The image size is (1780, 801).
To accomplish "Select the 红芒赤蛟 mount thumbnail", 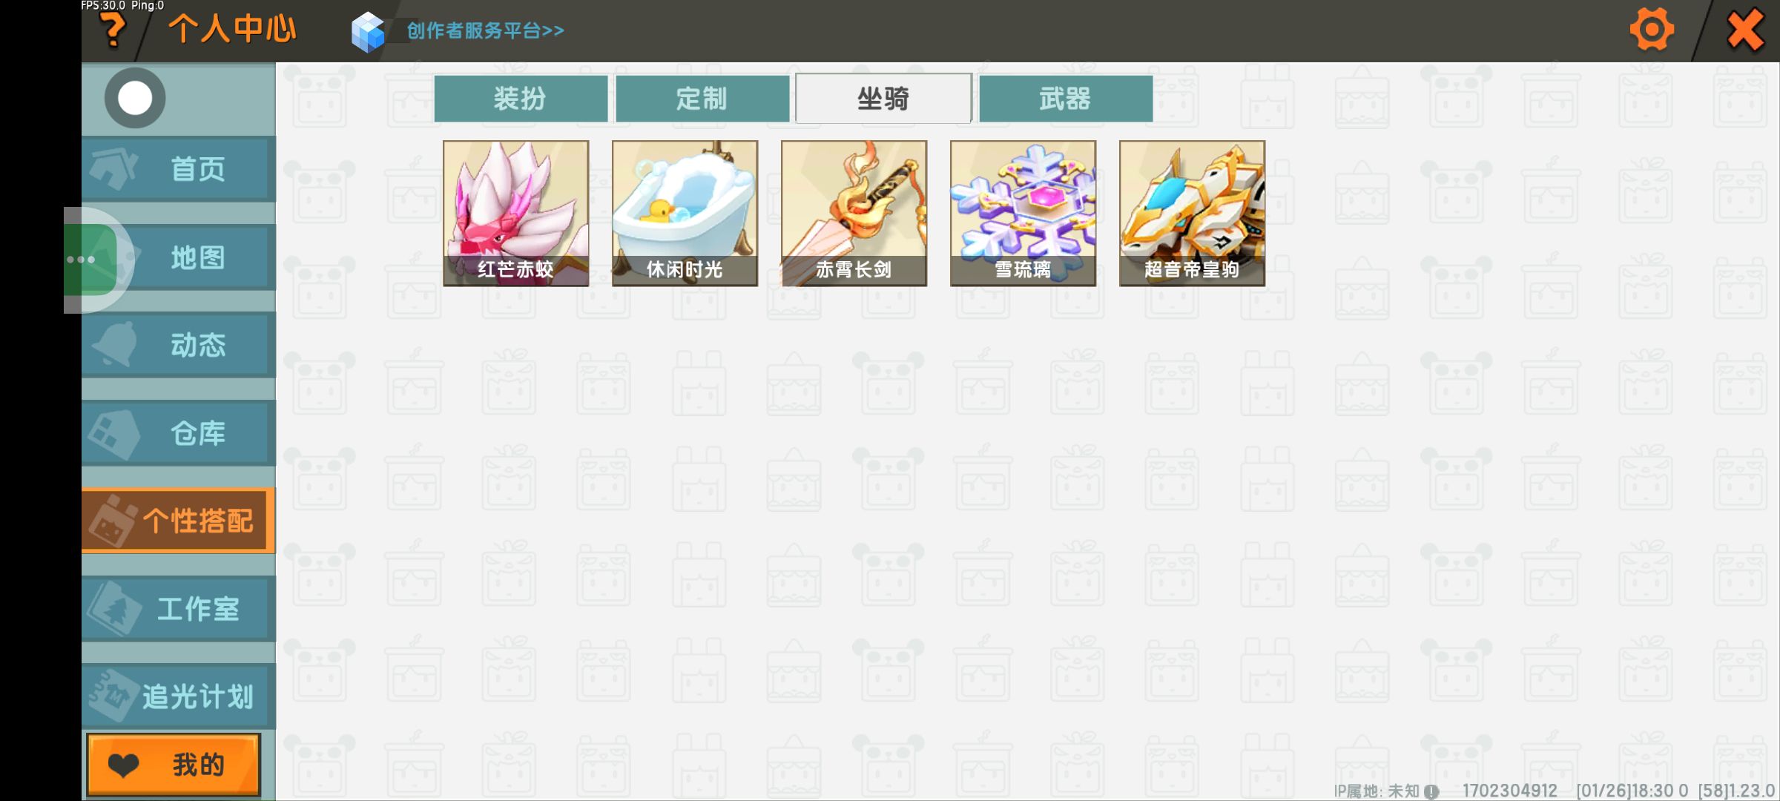I will point(516,214).
